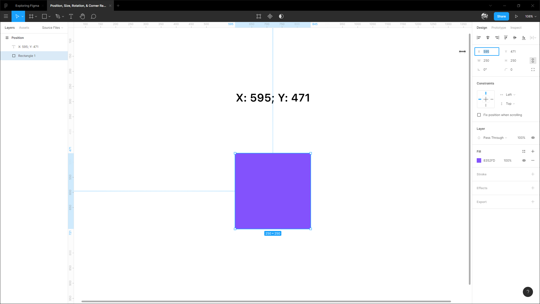
Task: Switch to the Prototype tab
Action: point(498,28)
